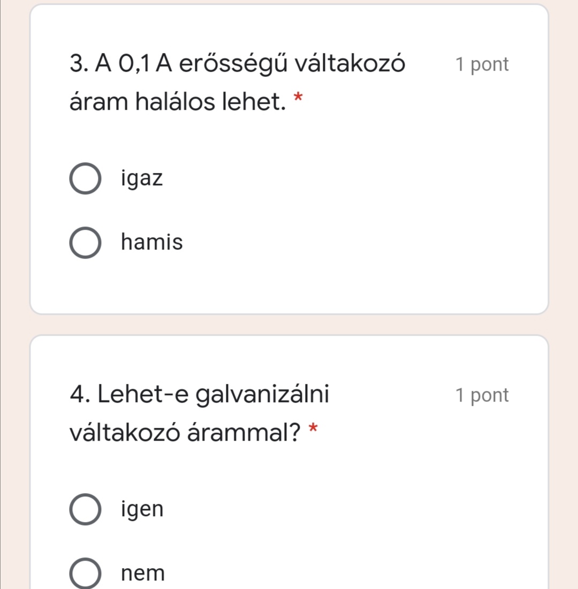Choose the 'nem' radio button circle

(85, 573)
